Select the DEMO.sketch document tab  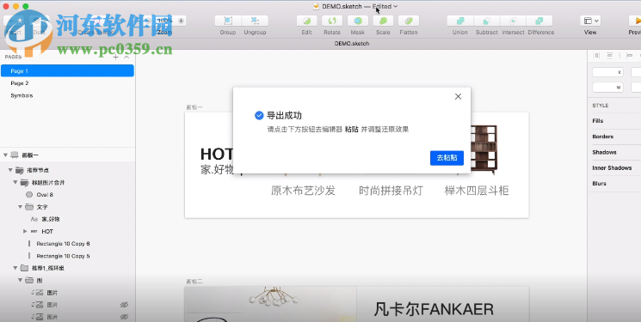pos(352,43)
